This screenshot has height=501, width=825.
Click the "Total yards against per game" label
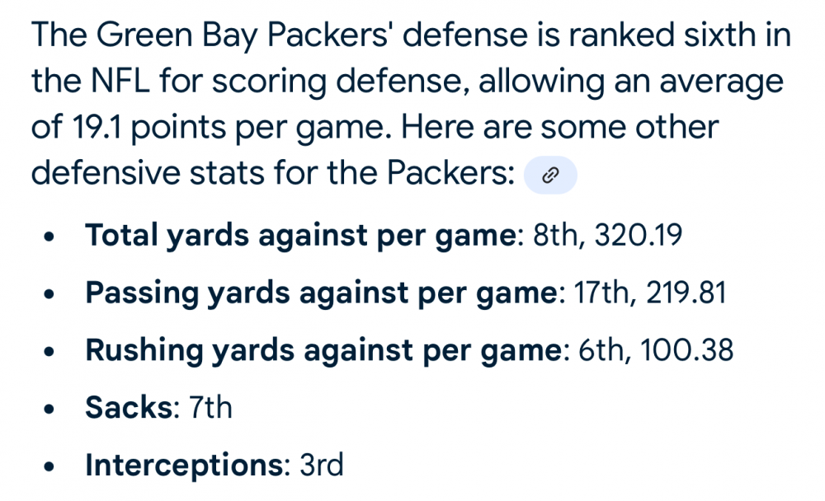coord(300,236)
